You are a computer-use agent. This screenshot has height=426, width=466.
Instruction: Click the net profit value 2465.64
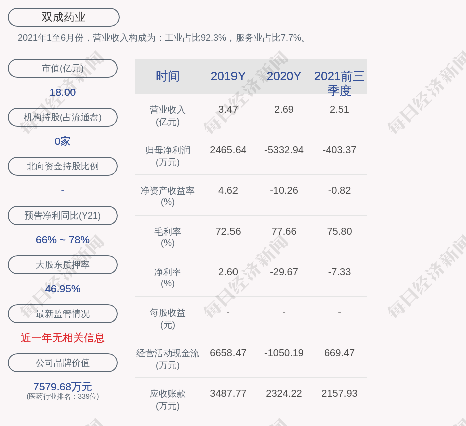pyautogui.click(x=228, y=150)
